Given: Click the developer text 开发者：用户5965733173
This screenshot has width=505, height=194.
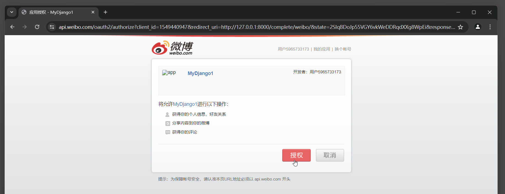Looking at the screenshot, I should (x=317, y=72).
